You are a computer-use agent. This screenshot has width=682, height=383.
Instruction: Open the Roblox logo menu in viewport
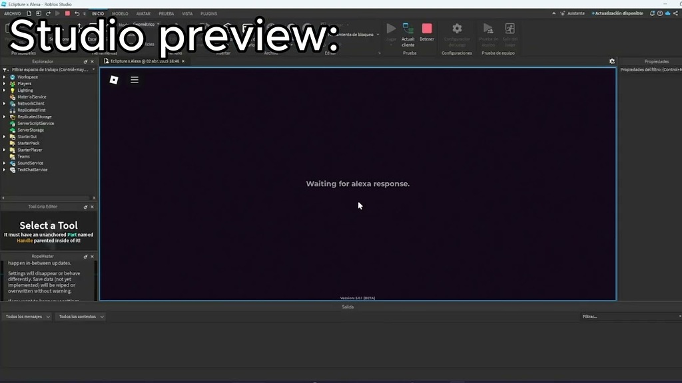(114, 80)
